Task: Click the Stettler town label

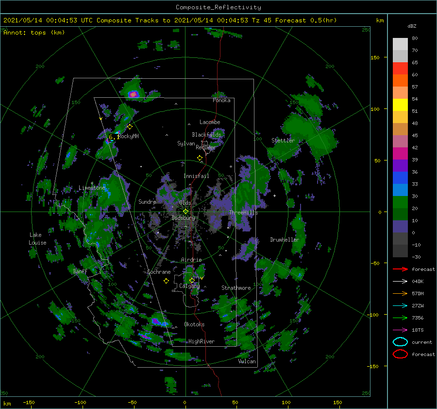Action: 283,141
